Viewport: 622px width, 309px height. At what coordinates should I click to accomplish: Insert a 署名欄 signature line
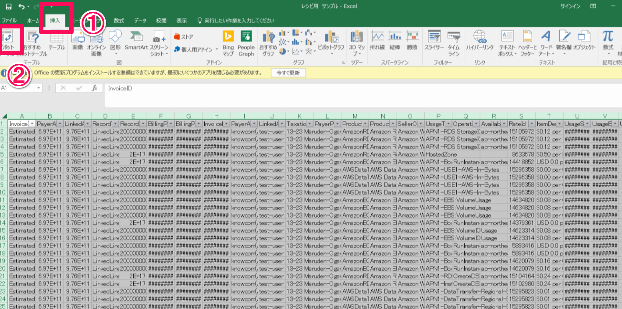coord(564,43)
